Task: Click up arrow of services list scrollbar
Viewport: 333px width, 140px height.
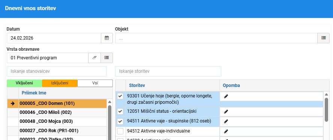Action: point(327,94)
